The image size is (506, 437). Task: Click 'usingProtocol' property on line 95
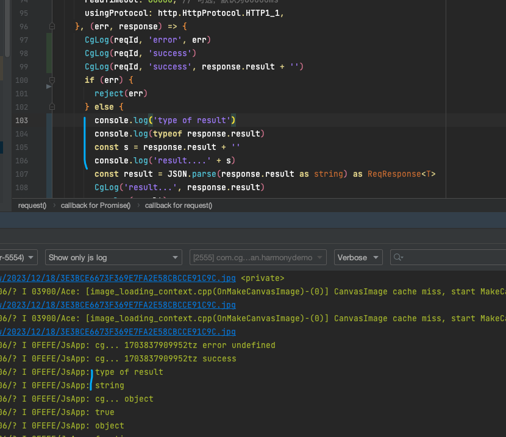116,13
